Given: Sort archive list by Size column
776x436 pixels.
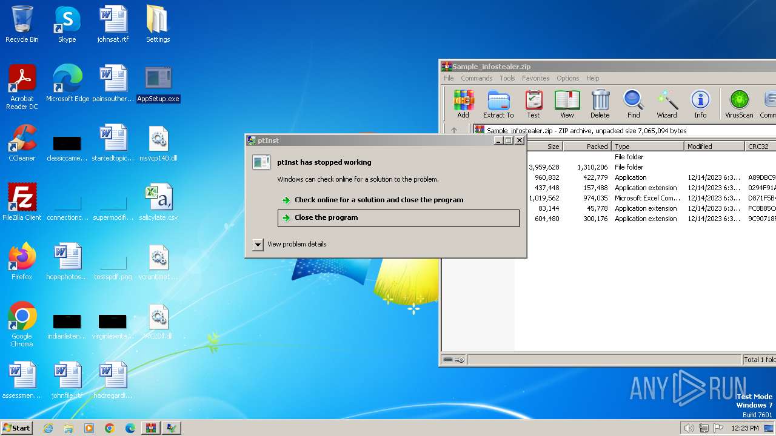Looking at the screenshot, I should pyautogui.click(x=545, y=147).
